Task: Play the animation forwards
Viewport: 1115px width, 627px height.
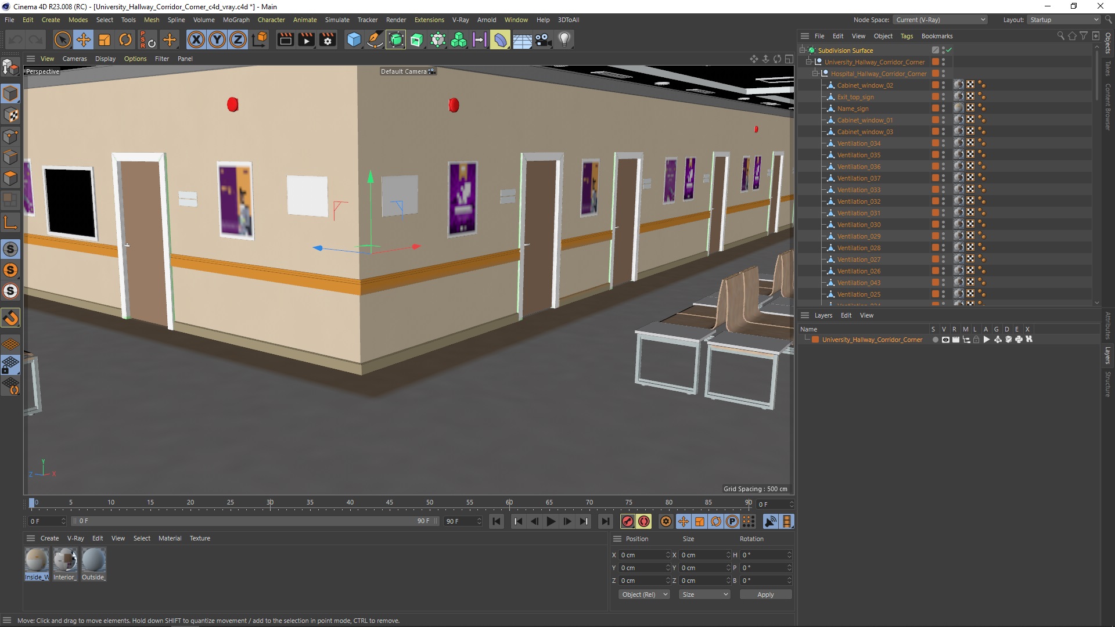Action: pos(551,521)
